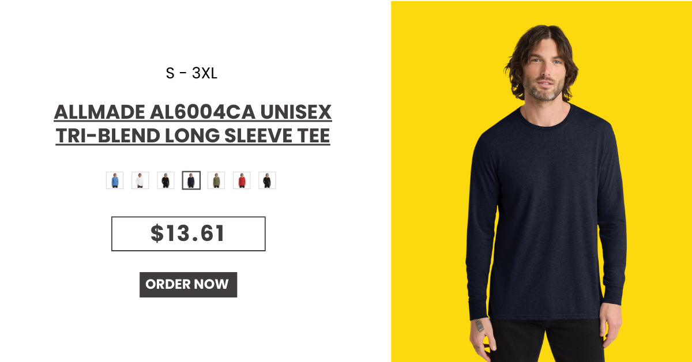Viewport: 692px width, 362px height.
Task: Open the Allmade AL6004CA product title link
Action: [x=193, y=124]
